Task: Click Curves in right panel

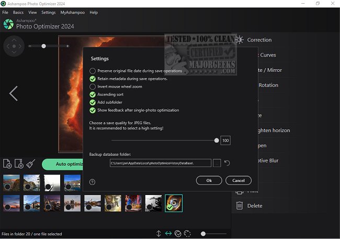Action: (268, 55)
